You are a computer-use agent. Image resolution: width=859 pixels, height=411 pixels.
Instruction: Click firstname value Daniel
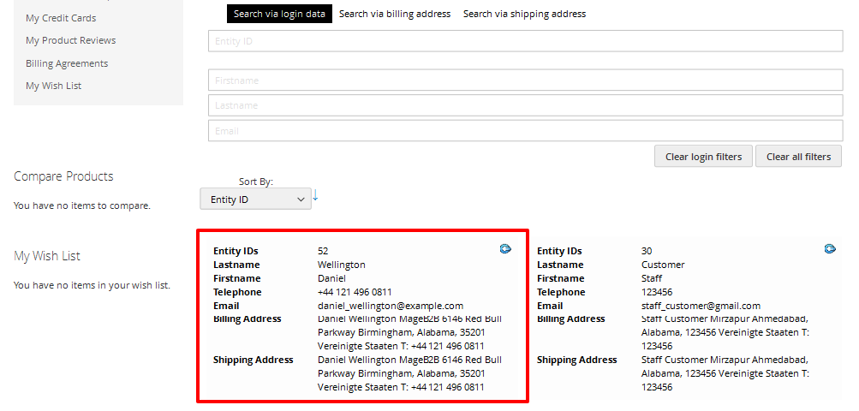(x=331, y=278)
